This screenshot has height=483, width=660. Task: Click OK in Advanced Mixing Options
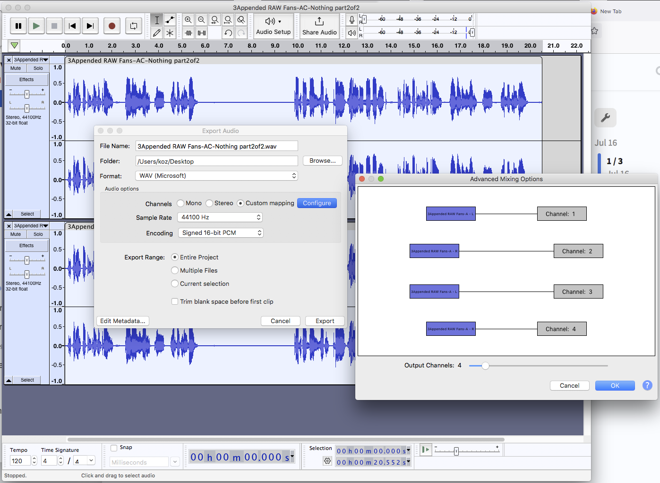[x=615, y=385]
